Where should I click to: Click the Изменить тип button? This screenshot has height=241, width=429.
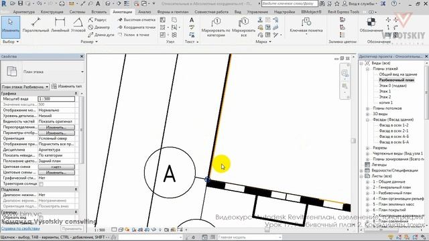click(x=67, y=86)
